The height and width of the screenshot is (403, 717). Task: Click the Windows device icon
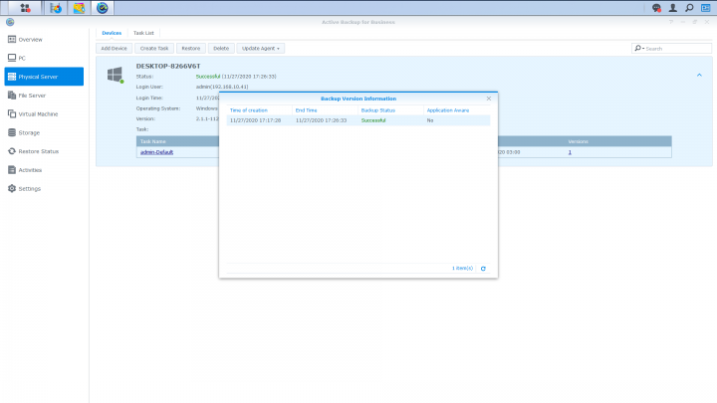tap(116, 75)
